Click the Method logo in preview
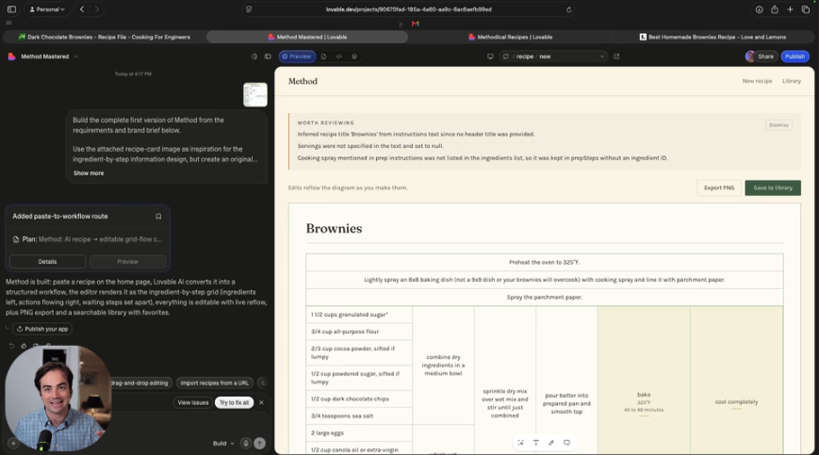Screen dimensions: 819x455 303,81
